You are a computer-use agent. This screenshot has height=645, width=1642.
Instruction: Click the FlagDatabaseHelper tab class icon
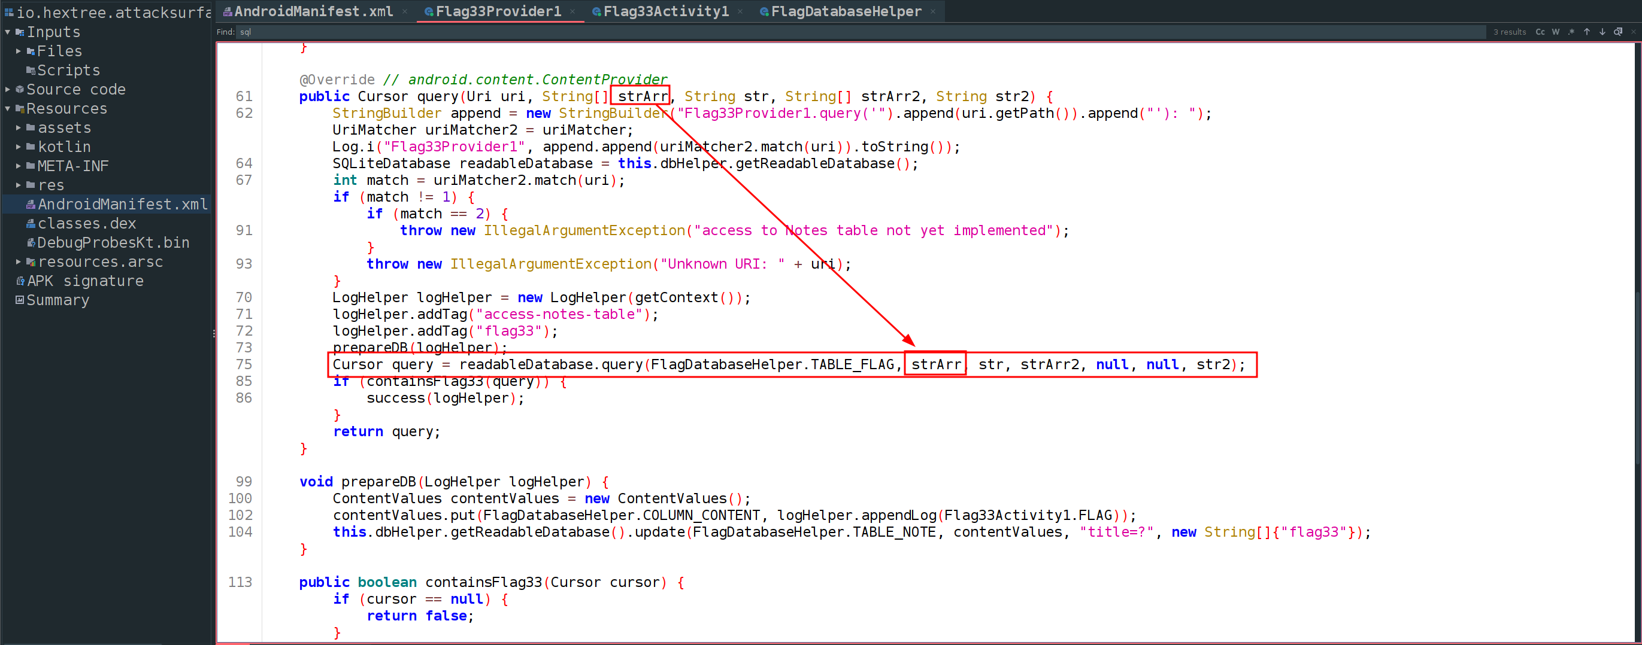pos(764,11)
